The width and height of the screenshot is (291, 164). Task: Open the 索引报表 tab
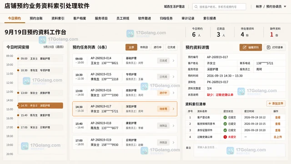[x=210, y=18]
